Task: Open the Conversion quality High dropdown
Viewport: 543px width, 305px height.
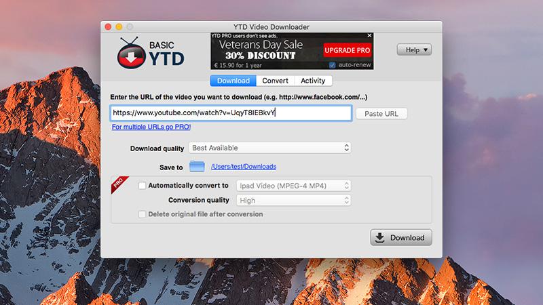Action: 294,200
